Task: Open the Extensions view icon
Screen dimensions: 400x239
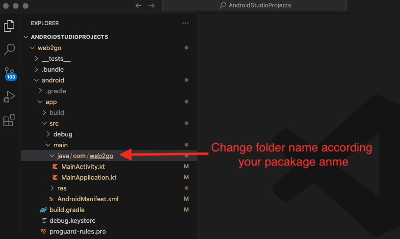Action: [9, 120]
